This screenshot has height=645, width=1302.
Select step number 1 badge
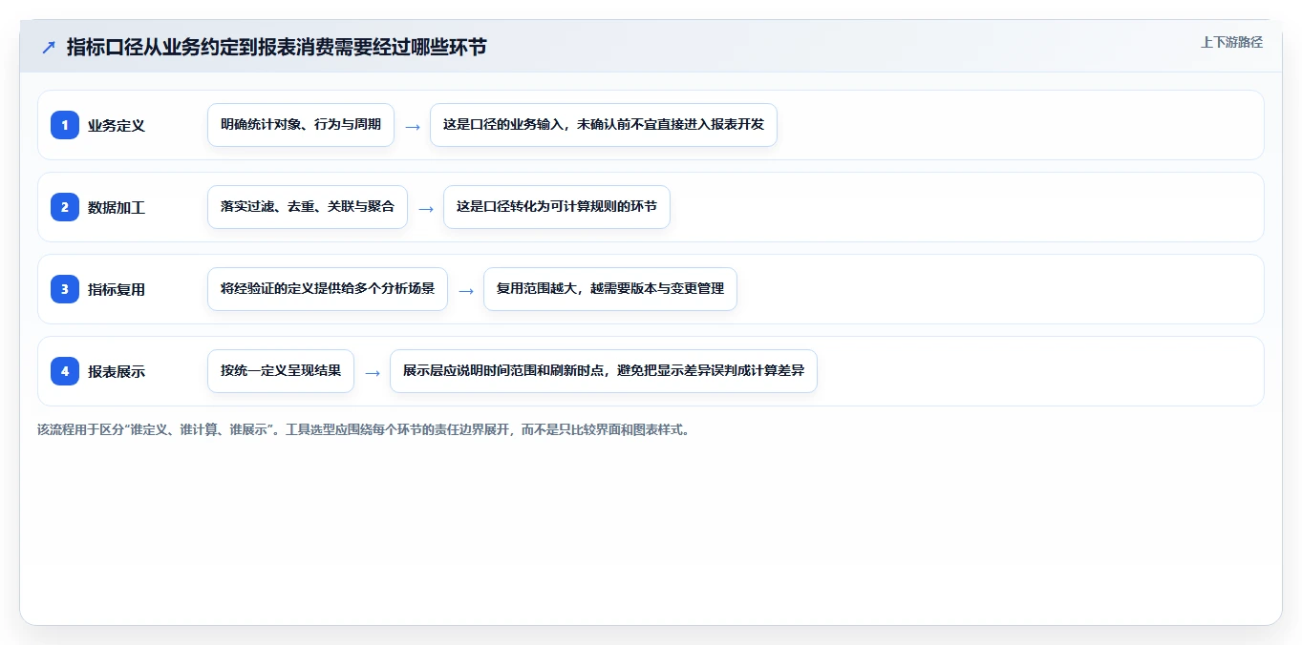65,125
